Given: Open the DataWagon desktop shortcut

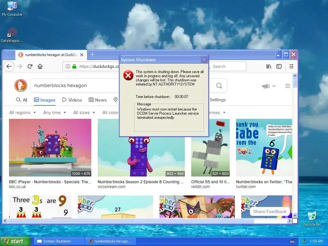Looking at the screenshot, I should point(12,35).
